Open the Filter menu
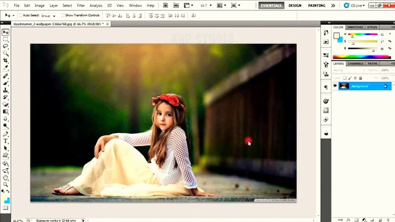The height and width of the screenshot is (222, 395). pos(81,5)
